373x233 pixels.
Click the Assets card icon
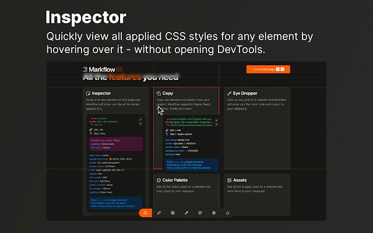(x=229, y=180)
